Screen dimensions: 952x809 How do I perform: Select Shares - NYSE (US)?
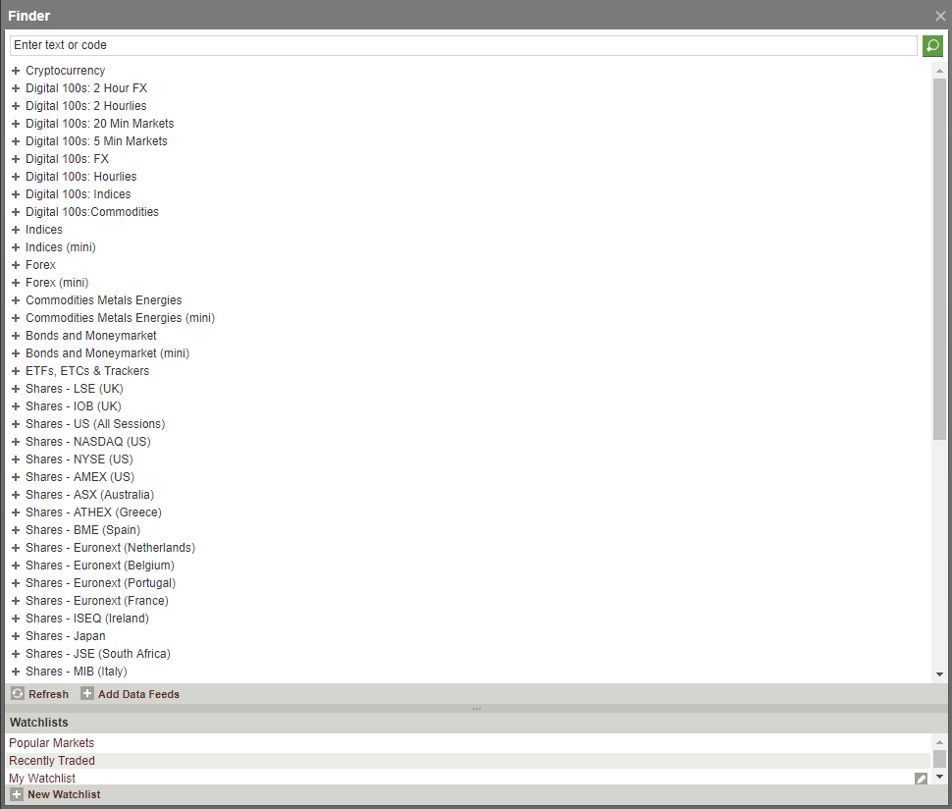pos(79,459)
